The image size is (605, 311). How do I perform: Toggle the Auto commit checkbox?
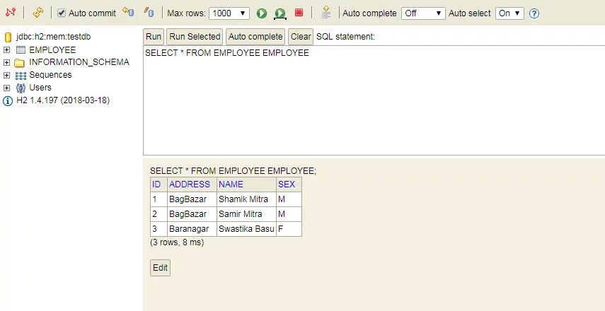62,13
